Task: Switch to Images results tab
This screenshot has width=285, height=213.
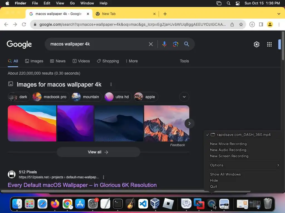Action: [x=34, y=61]
